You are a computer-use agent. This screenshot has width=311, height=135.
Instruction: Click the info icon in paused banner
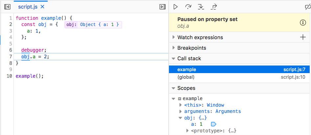coord(303,22)
